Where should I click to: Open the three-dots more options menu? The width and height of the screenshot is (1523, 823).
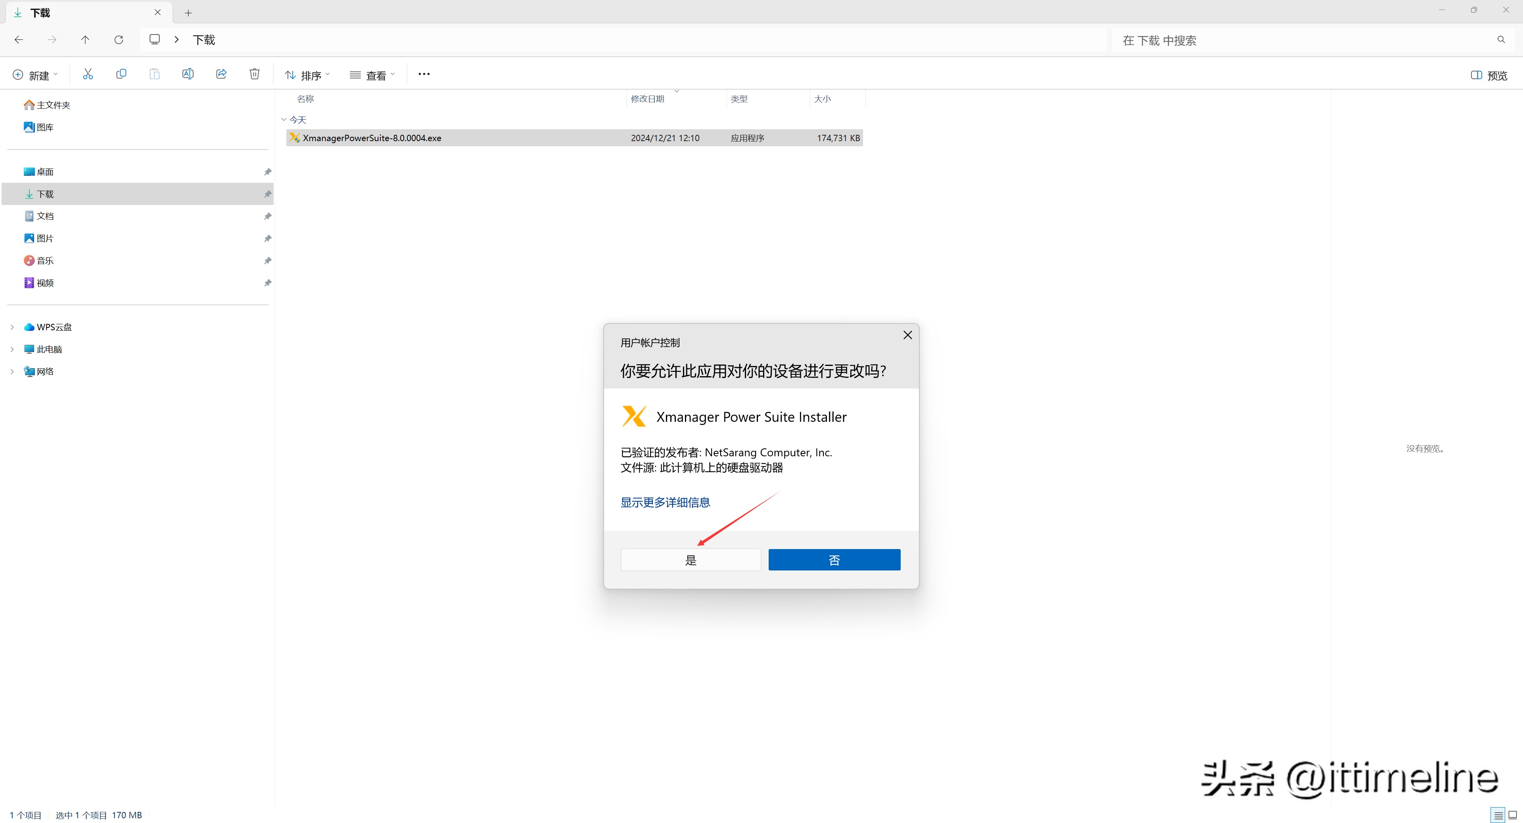[424, 75]
